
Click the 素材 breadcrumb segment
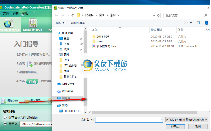113,15
